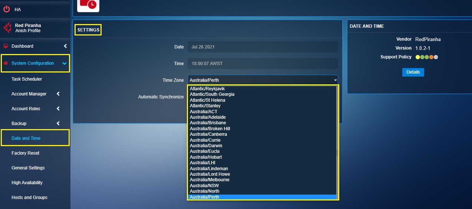
Task: Select Australia/Currie time zone
Action: (262, 140)
